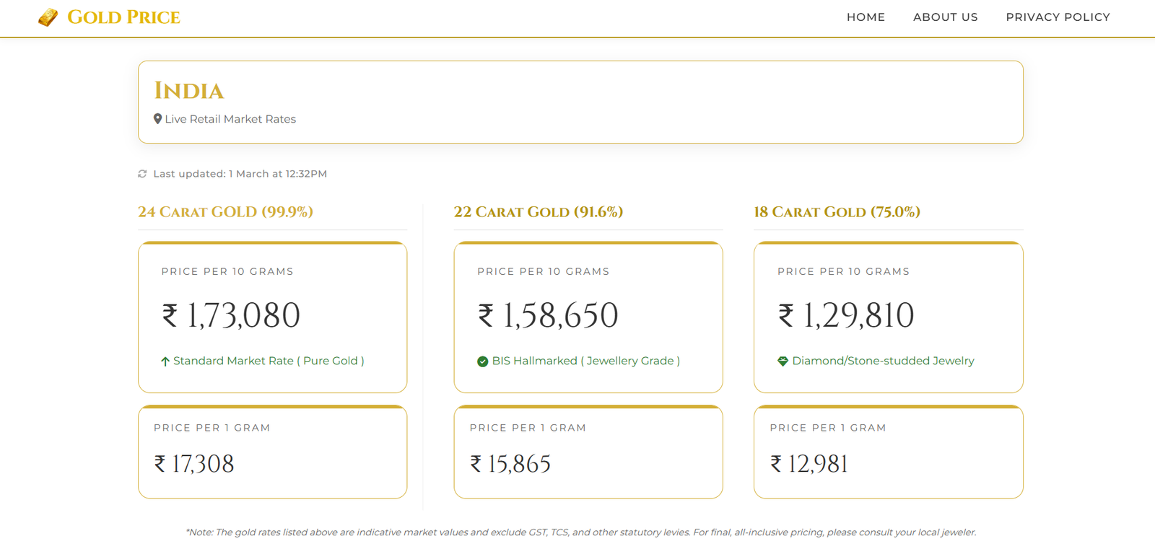Click the location pin next to Live Retail Market Rates

[158, 118]
